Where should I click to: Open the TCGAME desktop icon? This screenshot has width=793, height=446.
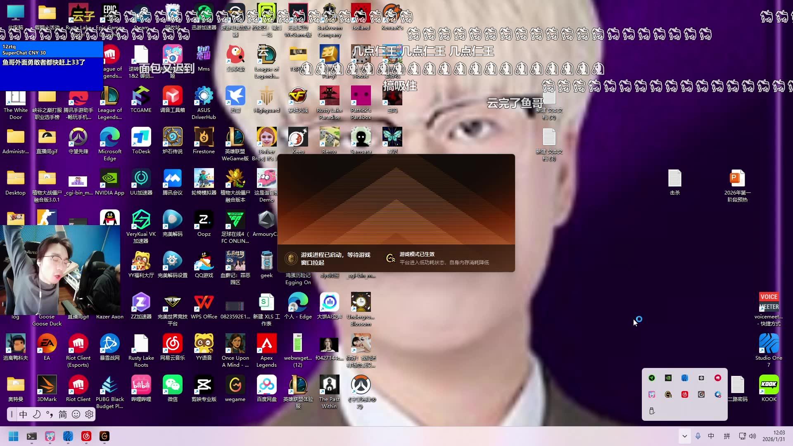click(x=141, y=100)
